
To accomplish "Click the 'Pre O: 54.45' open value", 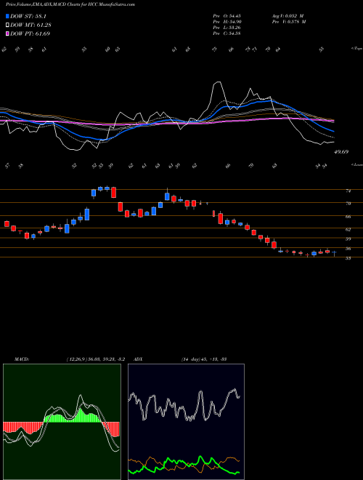I will [227, 16].
